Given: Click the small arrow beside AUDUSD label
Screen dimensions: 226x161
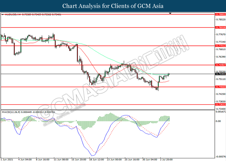Looking at the screenshot, I should [x=3, y=14].
